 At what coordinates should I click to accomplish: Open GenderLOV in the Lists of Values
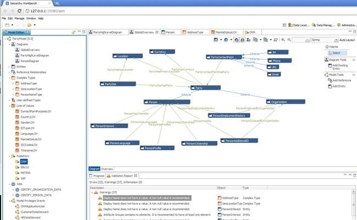[x=27, y=123]
